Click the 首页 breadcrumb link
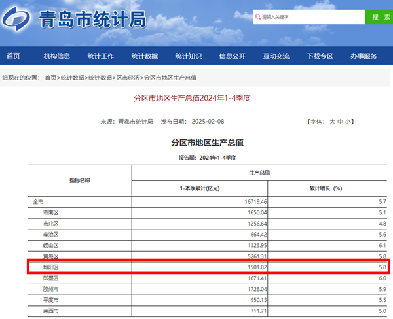393x319 pixels. (50, 78)
